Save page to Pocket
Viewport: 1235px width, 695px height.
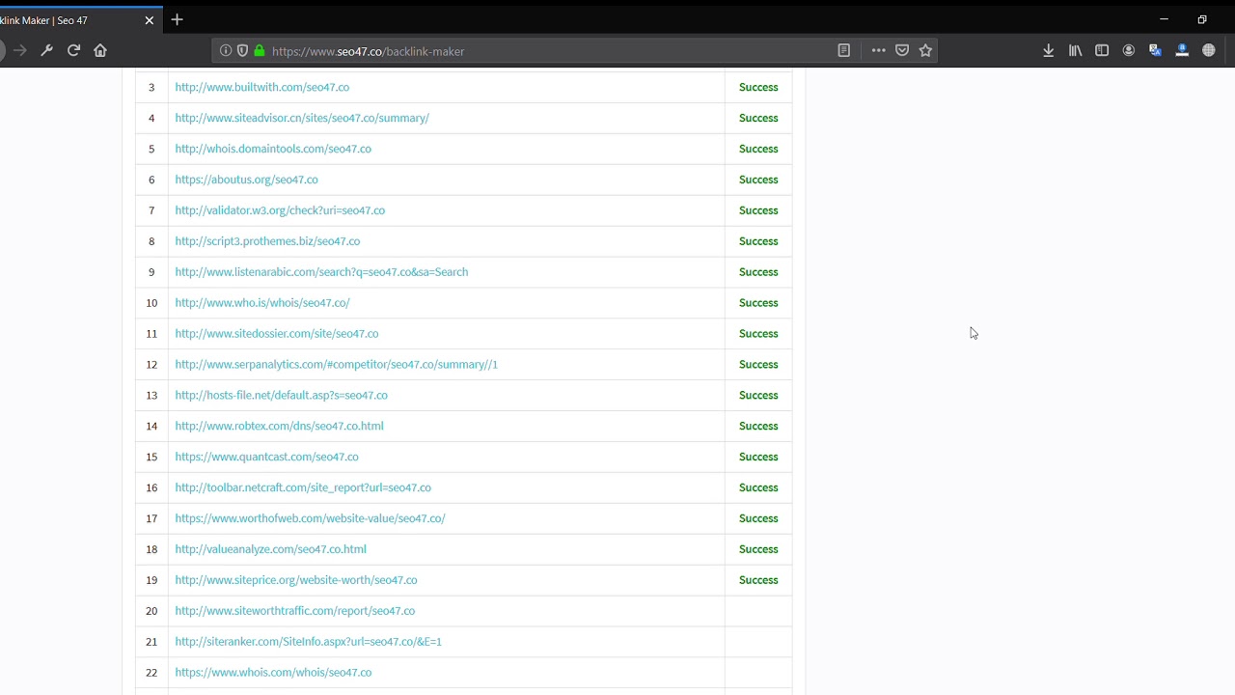(902, 50)
